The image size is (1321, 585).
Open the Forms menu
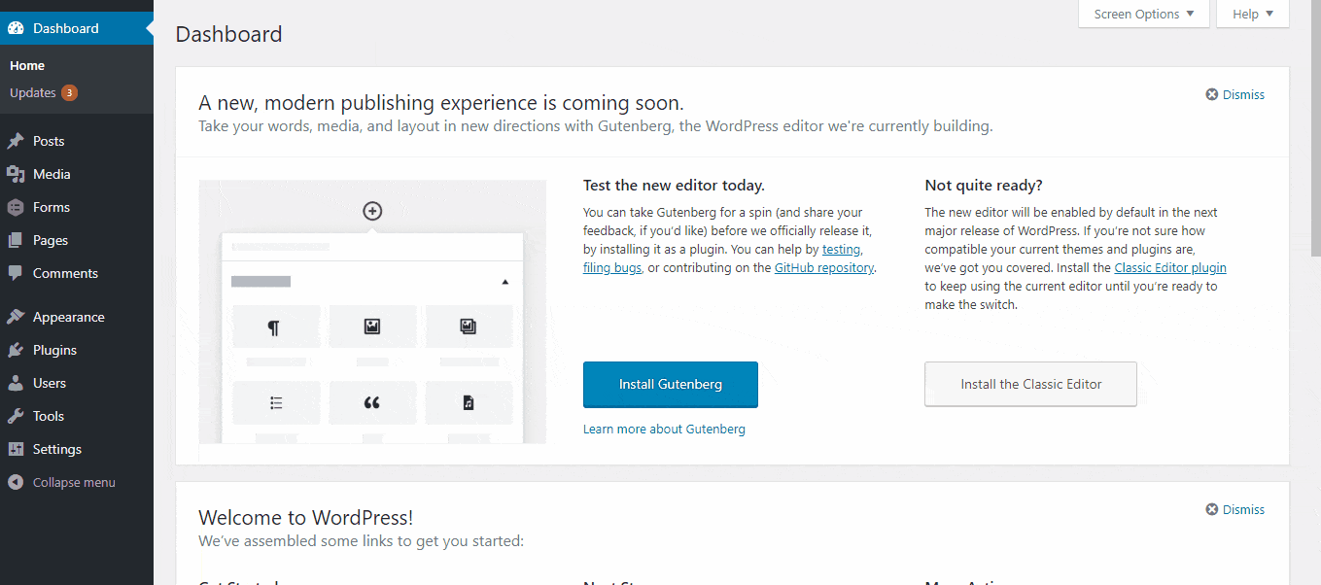pyautogui.click(x=77, y=207)
